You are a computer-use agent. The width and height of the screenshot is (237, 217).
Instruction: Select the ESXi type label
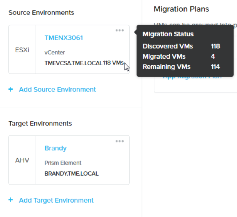click(22, 50)
